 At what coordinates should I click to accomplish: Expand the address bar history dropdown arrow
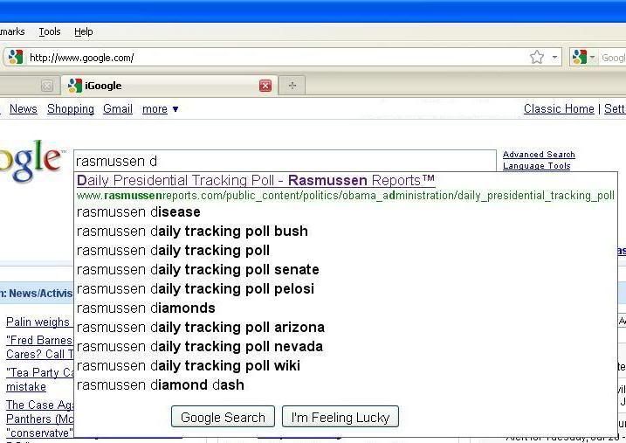tap(554, 57)
